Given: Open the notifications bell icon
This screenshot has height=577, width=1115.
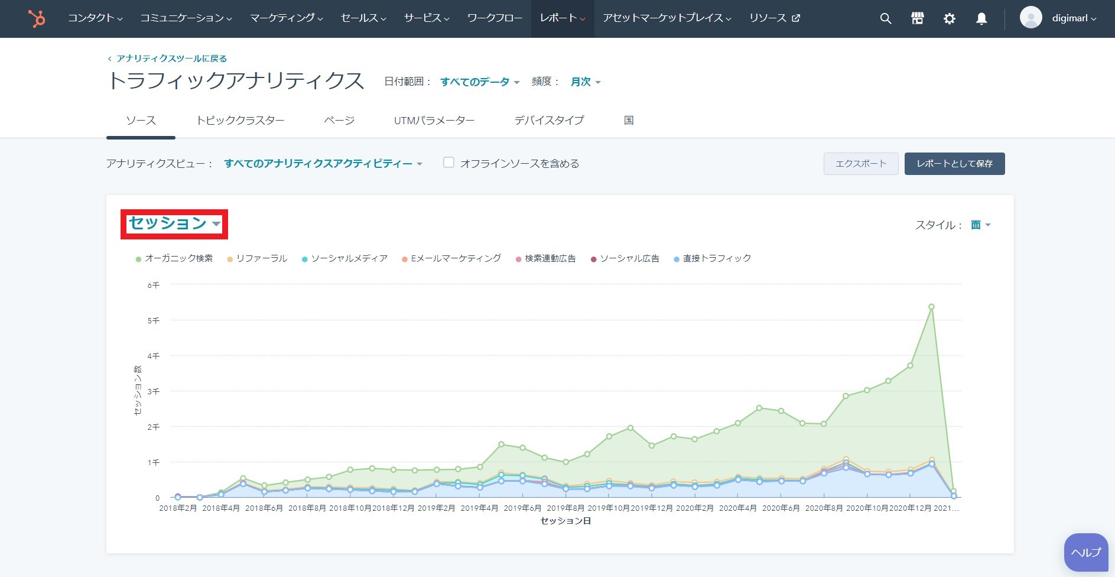Looking at the screenshot, I should [981, 18].
